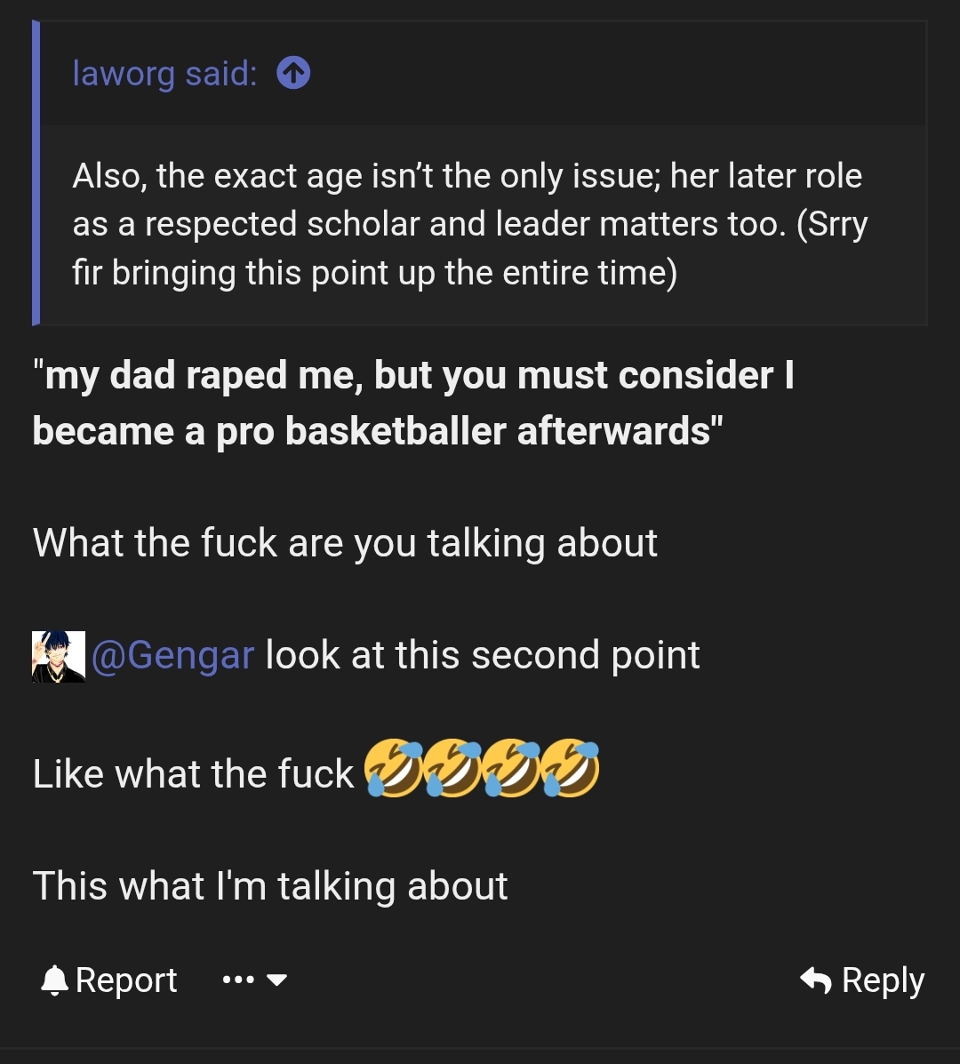Open the three-dots more options menu
Screen dimensions: 960x1064
pyautogui.click(x=238, y=980)
